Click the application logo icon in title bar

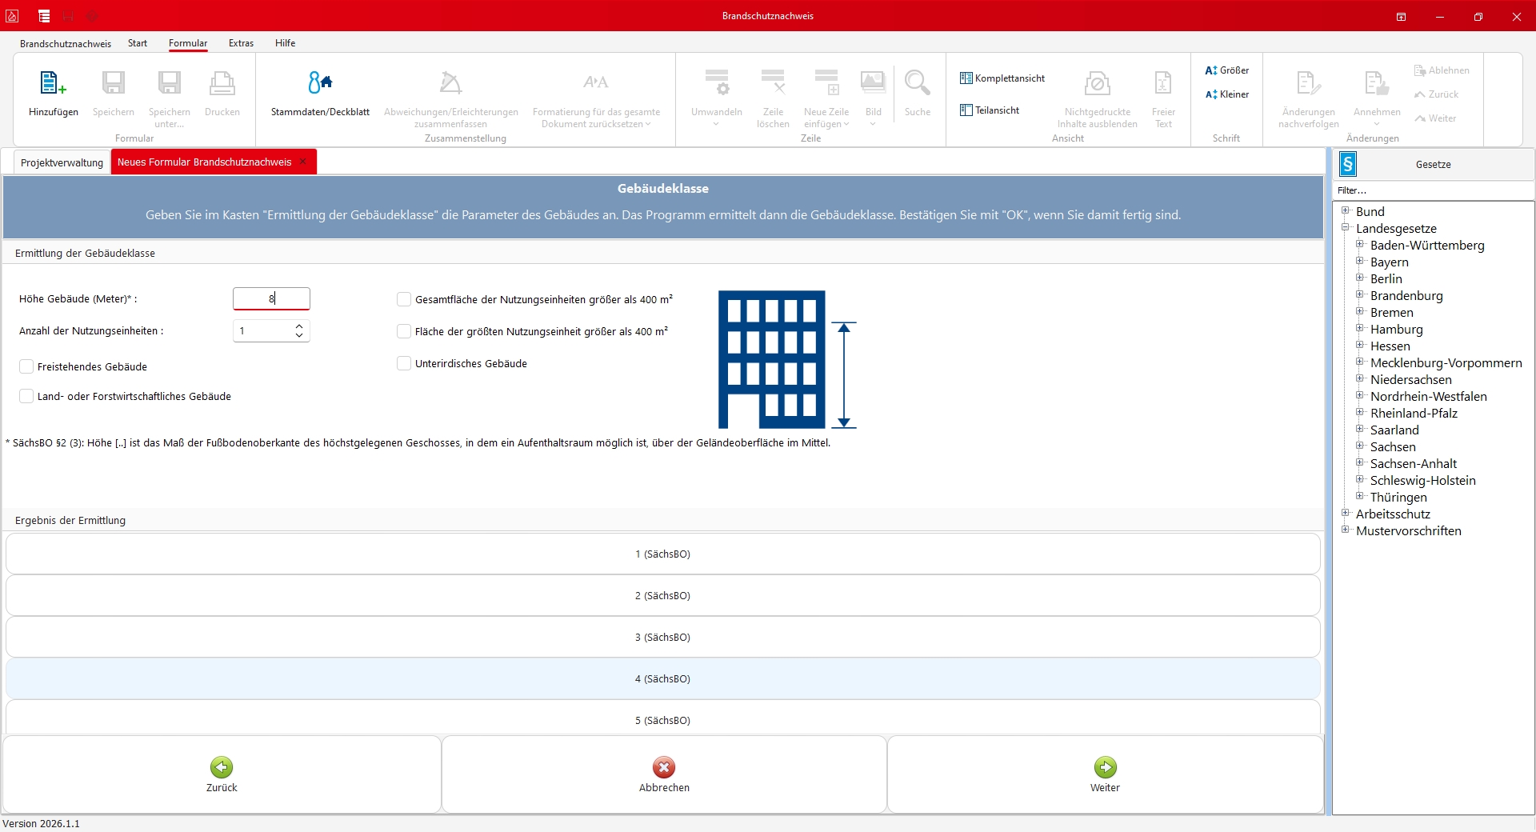[x=12, y=16]
